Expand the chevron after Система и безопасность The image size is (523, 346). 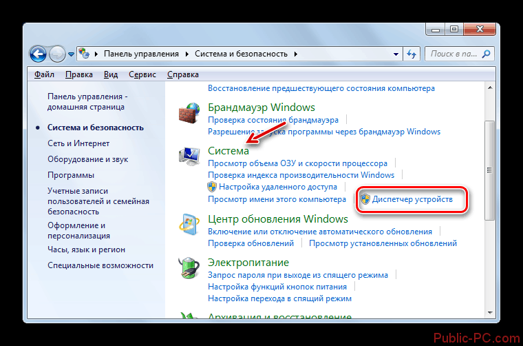tap(295, 54)
